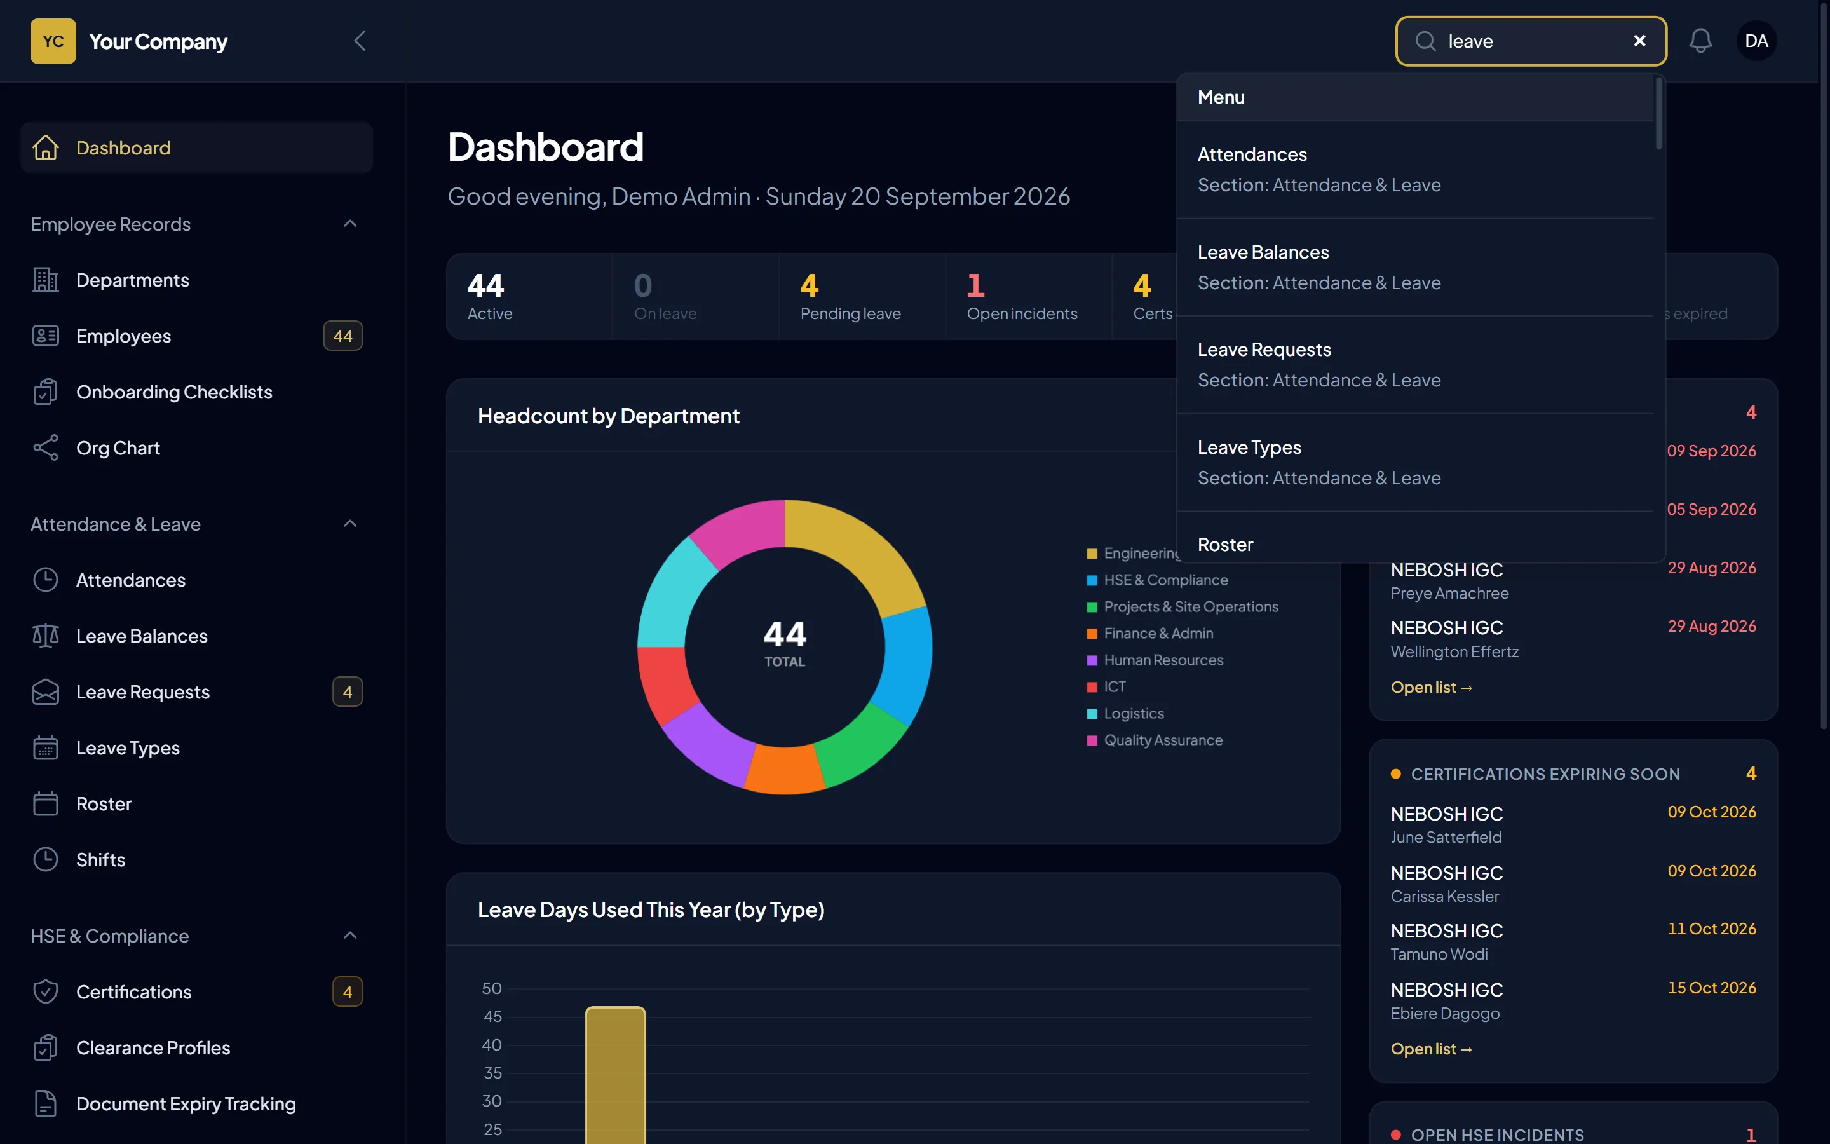This screenshot has height=1144, width=1830.
Task: Clear the search field with the X
Action: [1639, 41]
